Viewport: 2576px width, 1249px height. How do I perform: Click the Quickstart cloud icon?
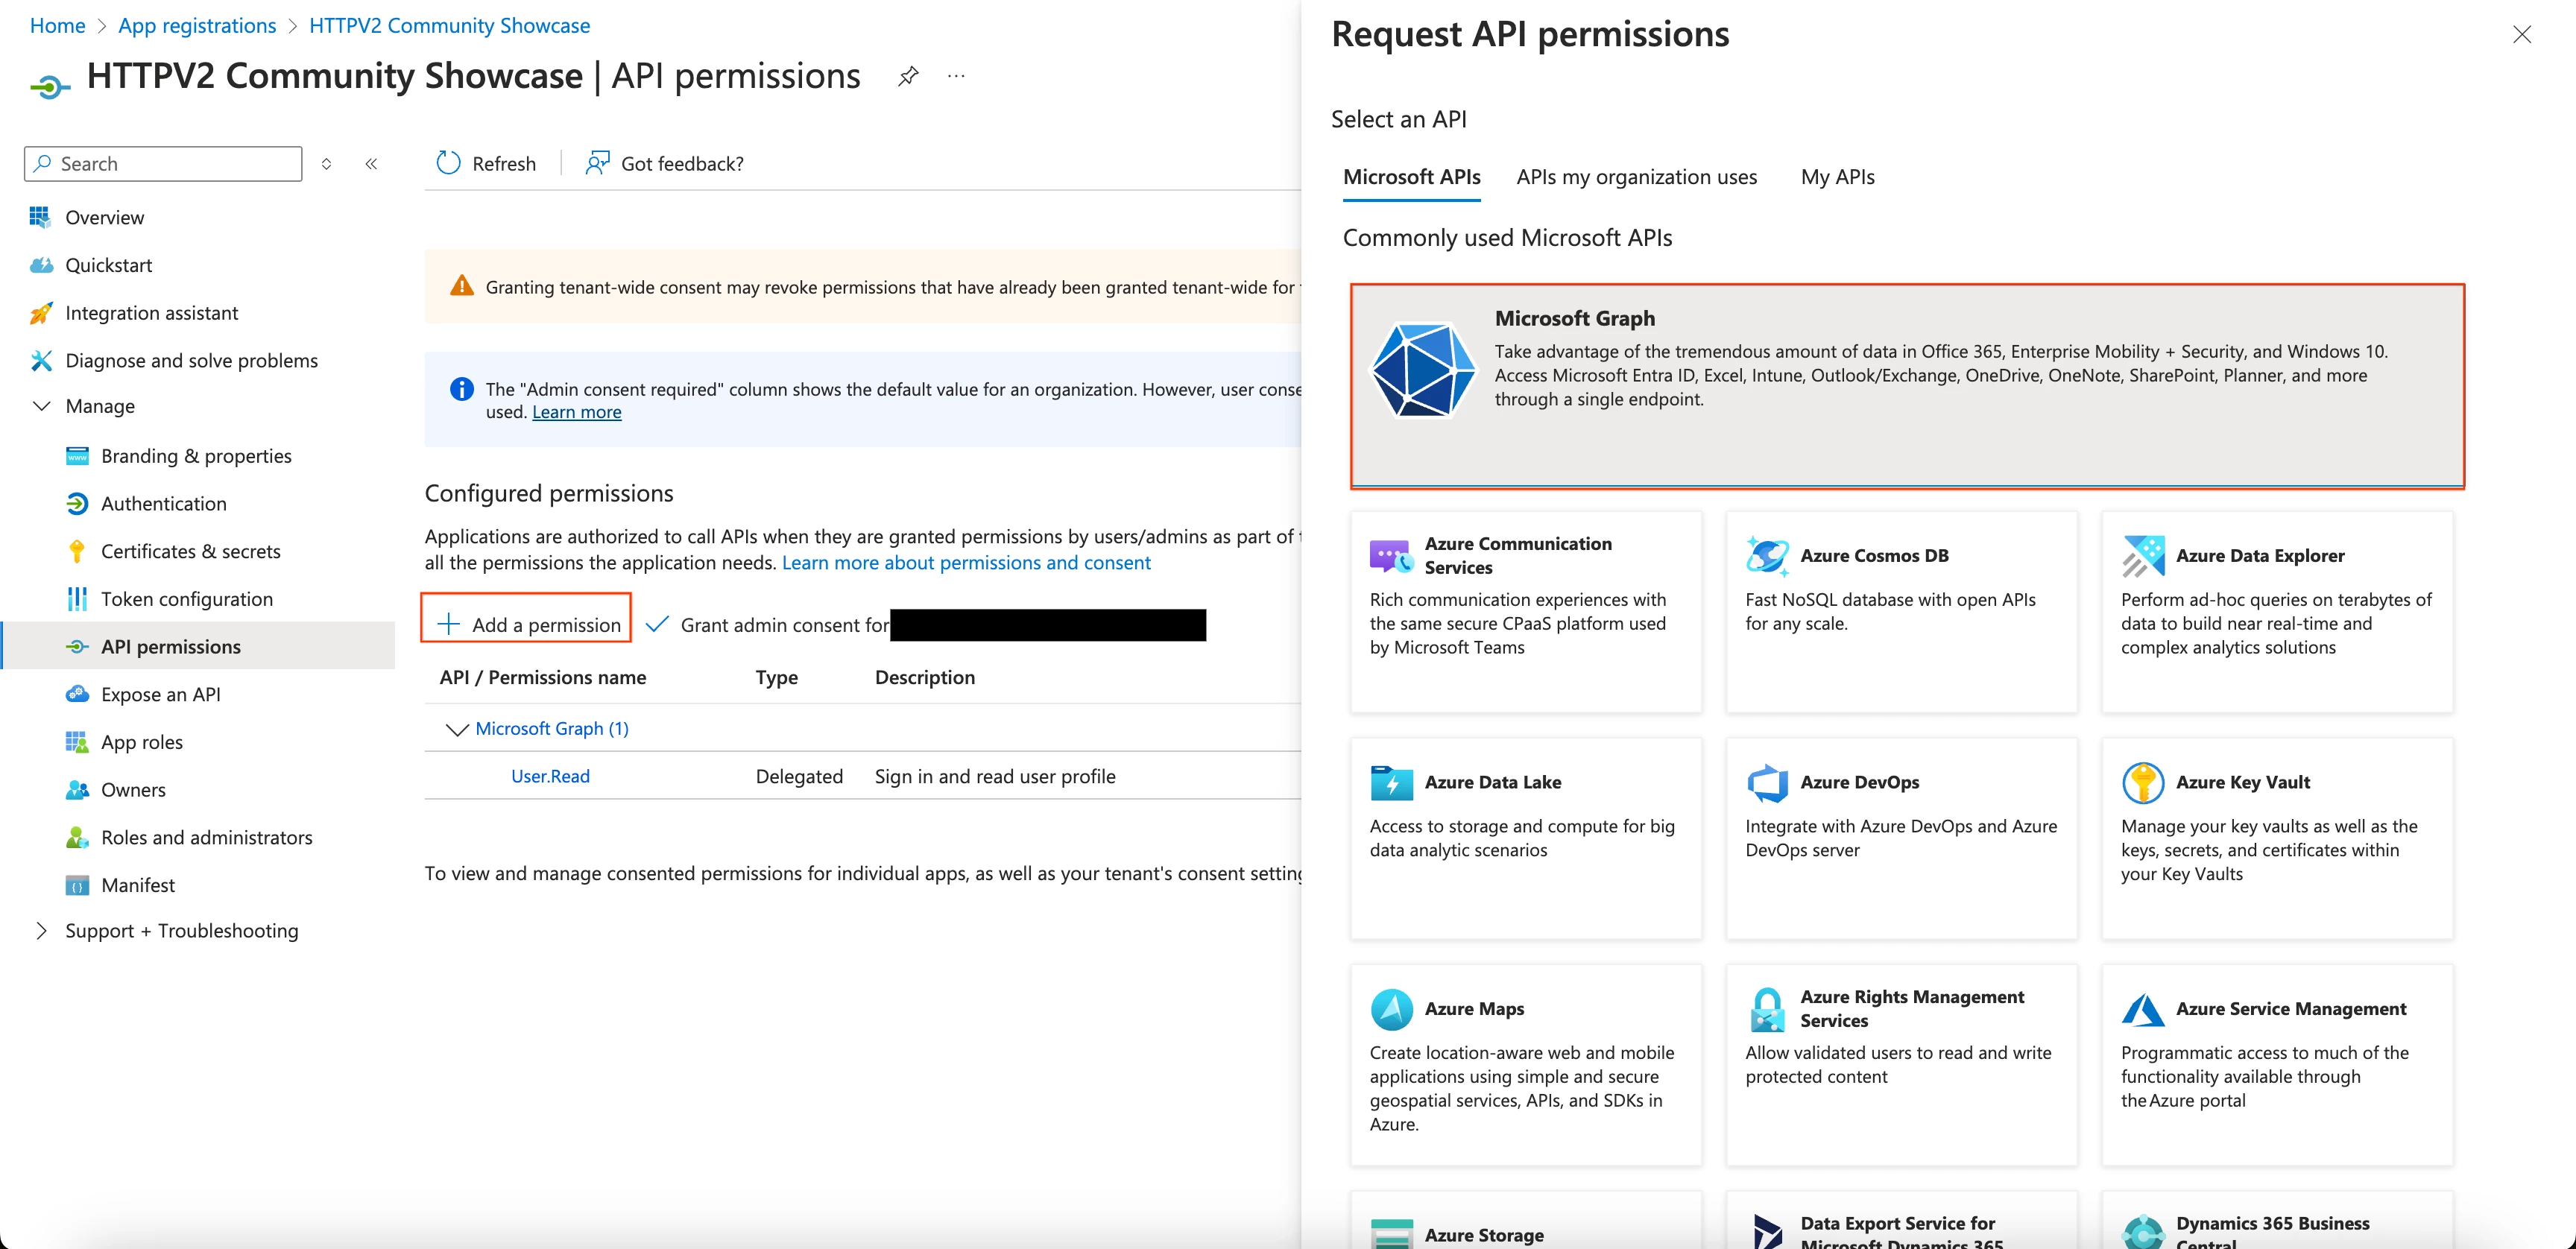click(40, 265)
